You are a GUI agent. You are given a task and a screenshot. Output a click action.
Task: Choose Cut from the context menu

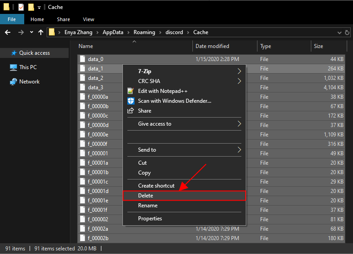[x=184, y=163]
